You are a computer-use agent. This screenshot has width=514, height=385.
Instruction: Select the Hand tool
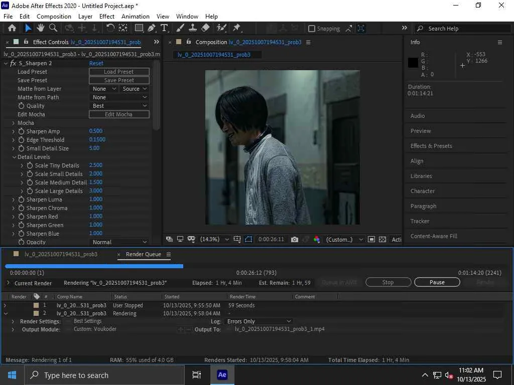[40, 28]
